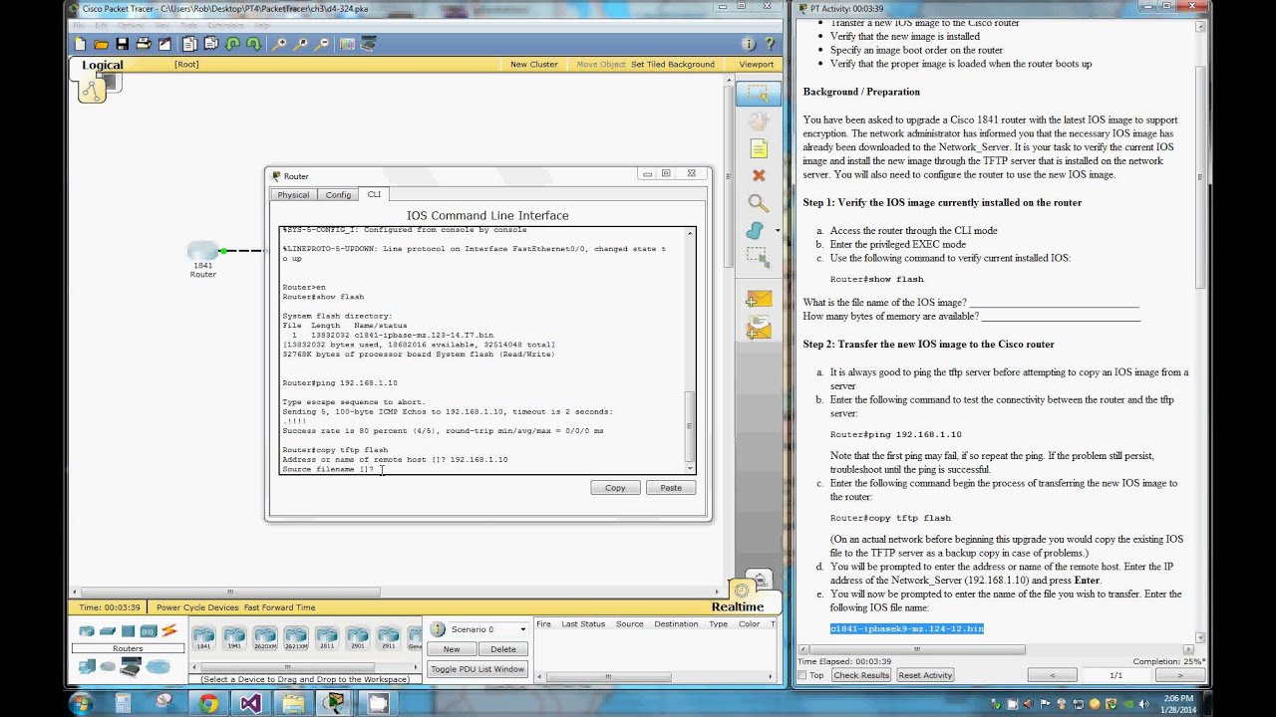The image size is (1276, 717).
Task: Open the Activity Wizard icon
Action: click(x=164, y=44)
